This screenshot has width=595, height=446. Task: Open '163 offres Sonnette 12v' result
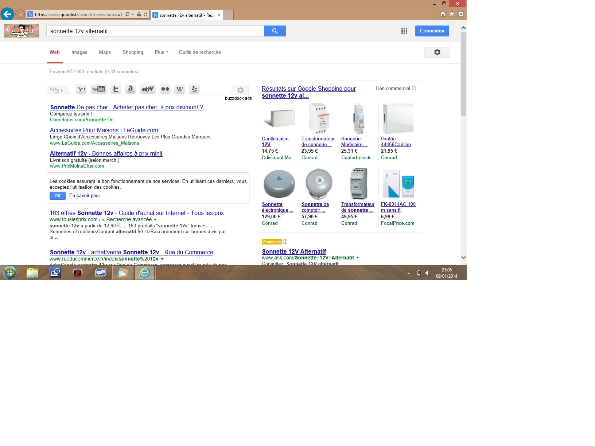(x=137, y=213)
